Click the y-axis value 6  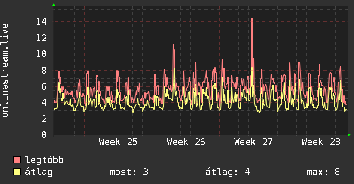pyautogui.click(x=44, y=86)
